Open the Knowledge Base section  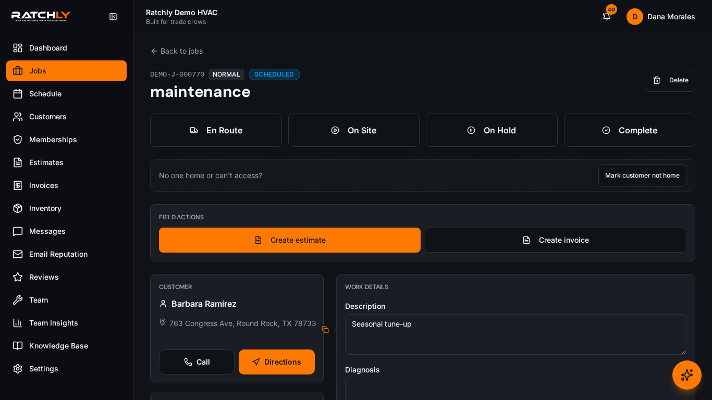pos(66,346)
